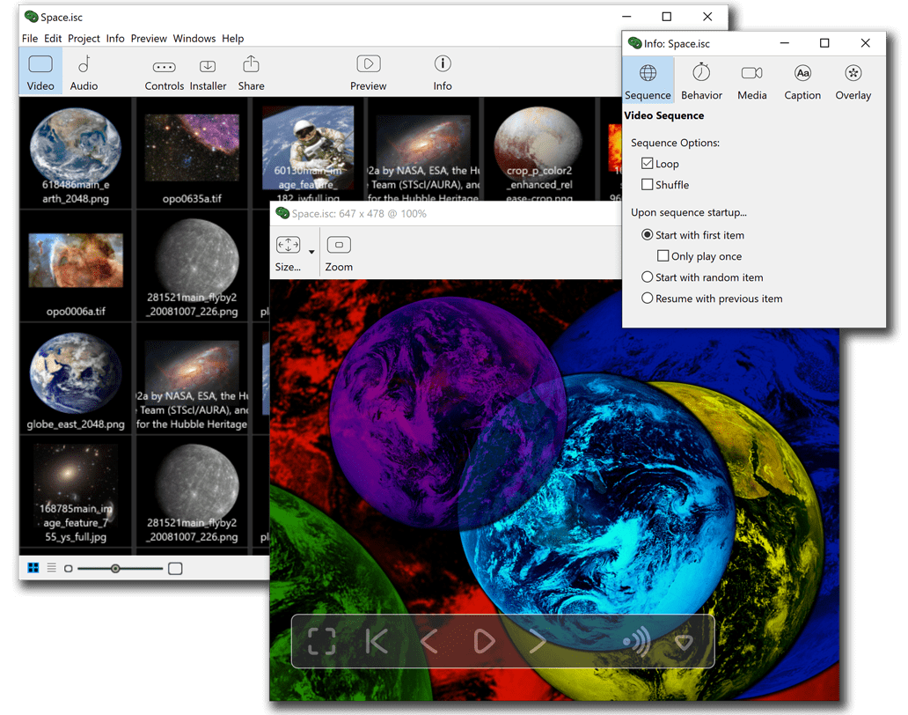Select the Audio toolbar icon
Image resolution: width=908 pixels, height=715 pixels.
84,73
